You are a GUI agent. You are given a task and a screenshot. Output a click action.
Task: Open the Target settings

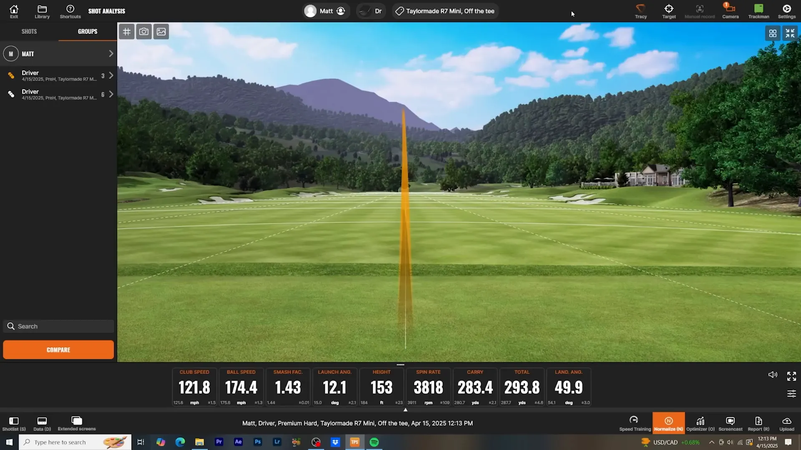pos(669,11)
